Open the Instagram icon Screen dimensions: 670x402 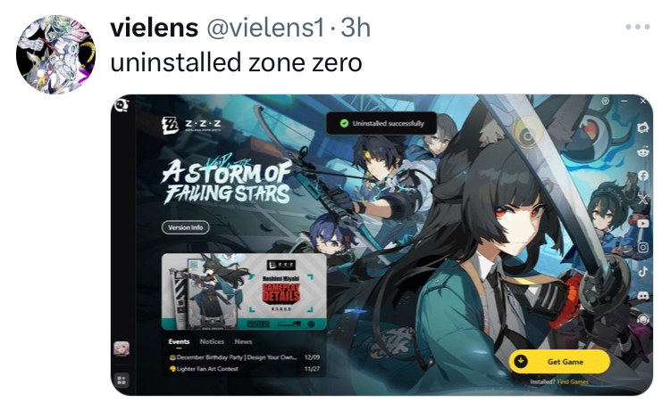tap(642, 247)
